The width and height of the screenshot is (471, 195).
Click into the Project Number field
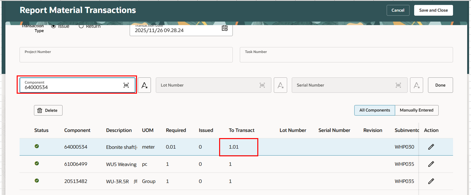[x=126, y=55]
